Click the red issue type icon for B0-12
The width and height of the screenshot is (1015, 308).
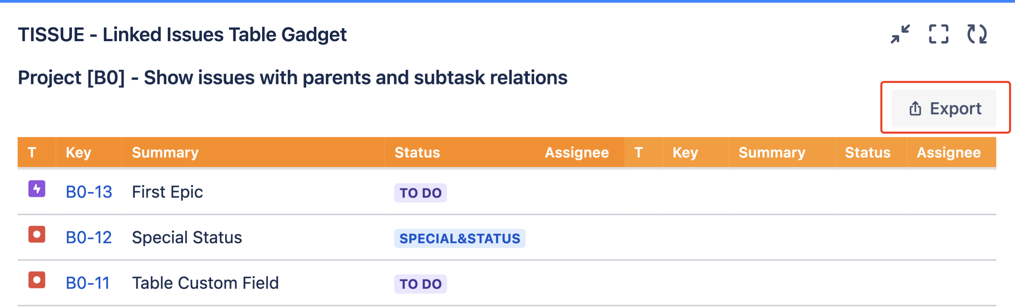[36, 234]
